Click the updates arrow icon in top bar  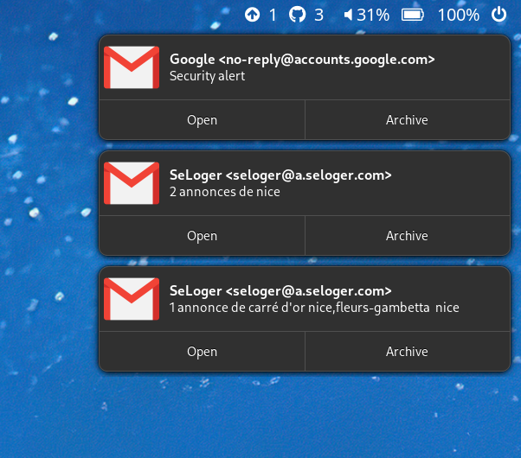tap(252, 15)
